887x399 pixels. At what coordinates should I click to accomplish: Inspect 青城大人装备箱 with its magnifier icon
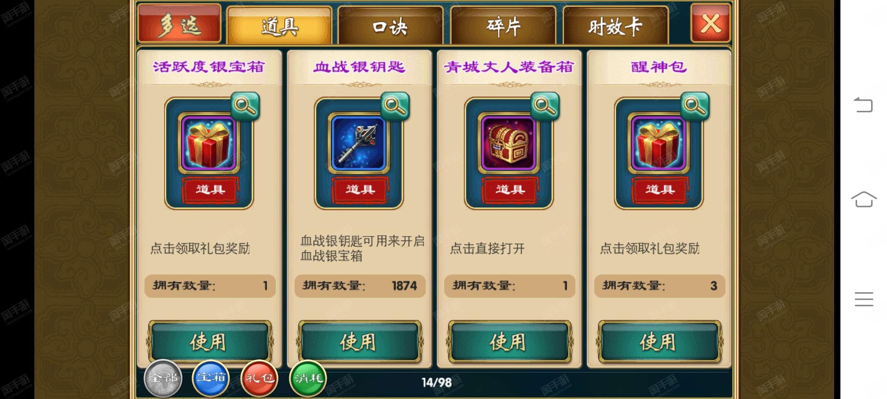545,106
